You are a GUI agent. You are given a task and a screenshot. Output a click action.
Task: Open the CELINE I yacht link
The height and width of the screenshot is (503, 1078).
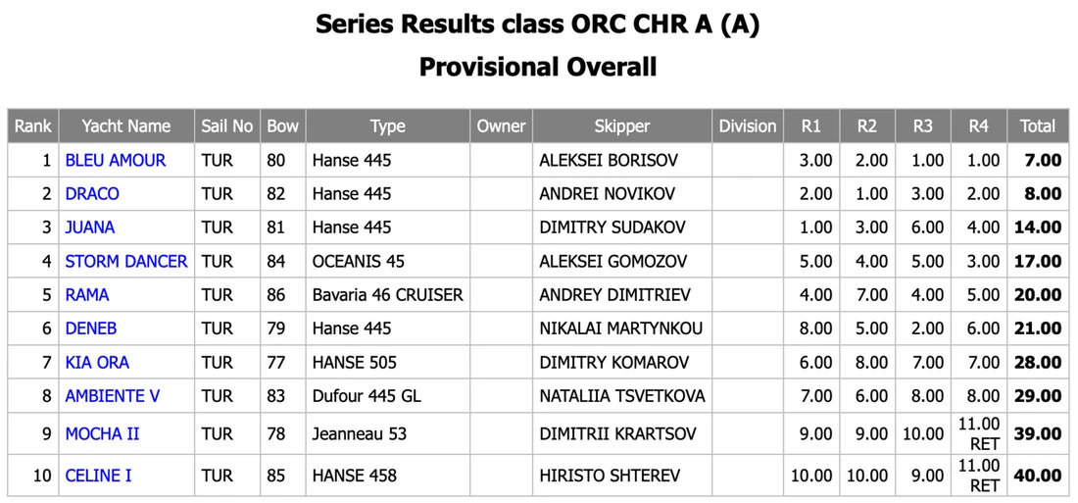click(98, 476)
